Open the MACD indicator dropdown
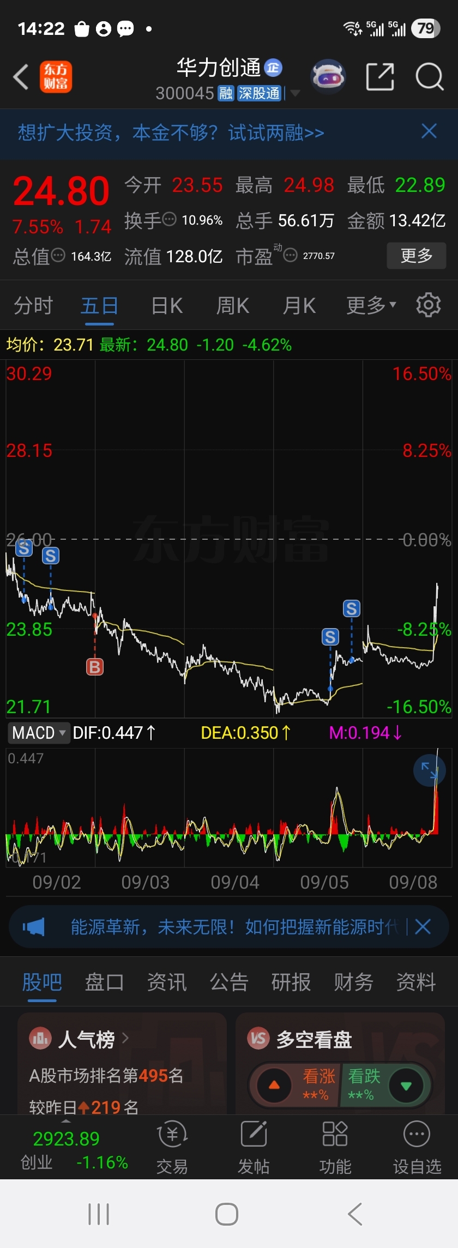This screenshot has height=1248, width=458. pos(38,733)
